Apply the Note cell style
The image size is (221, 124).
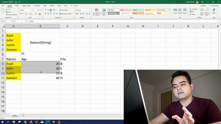coord(163,13)
